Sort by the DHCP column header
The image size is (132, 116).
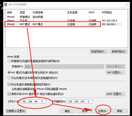click(94, 13)
